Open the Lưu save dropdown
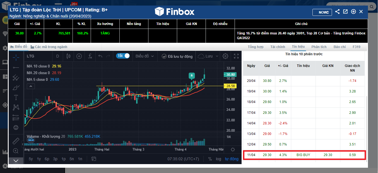Screen dimensions: 378x173 click(208, 56)
